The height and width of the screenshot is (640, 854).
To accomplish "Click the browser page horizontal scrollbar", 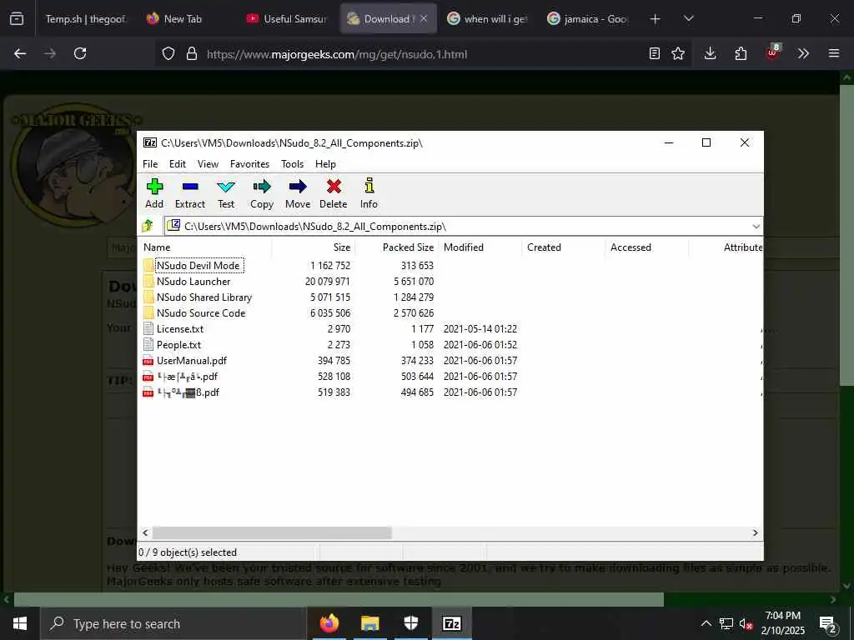I will pyautogui.click(x=339, y=600).
